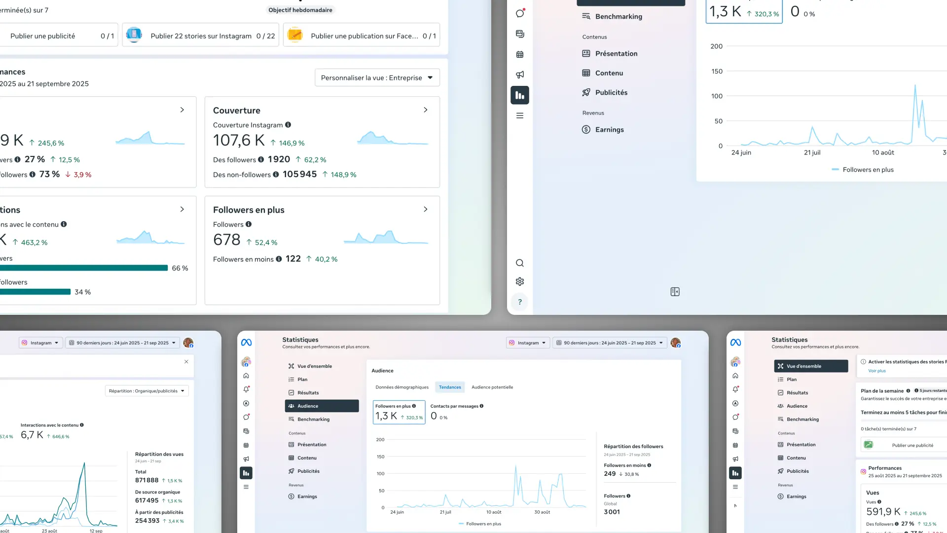Click the Voir plus link

coord(876,371)
